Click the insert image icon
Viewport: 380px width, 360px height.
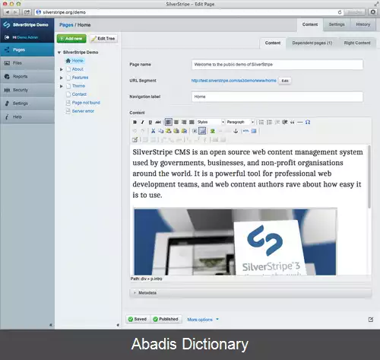pyautogui.click(x=213, y=131)
